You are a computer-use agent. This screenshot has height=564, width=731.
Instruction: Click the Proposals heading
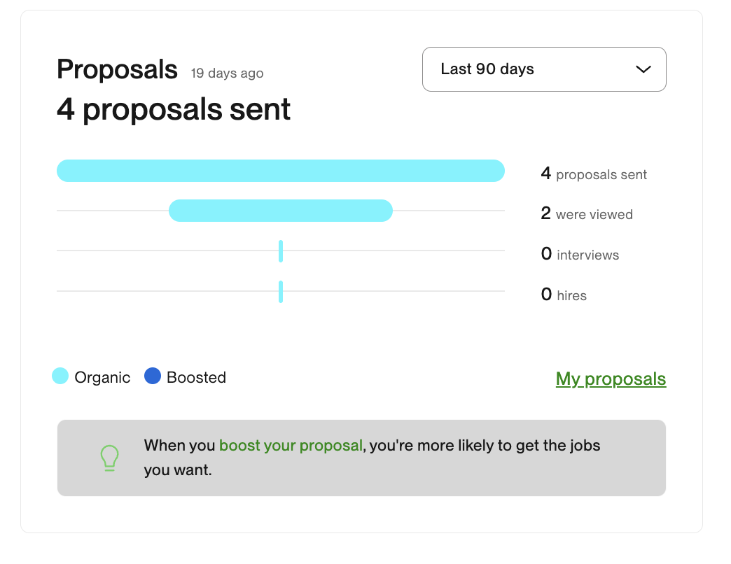point(117,69)
